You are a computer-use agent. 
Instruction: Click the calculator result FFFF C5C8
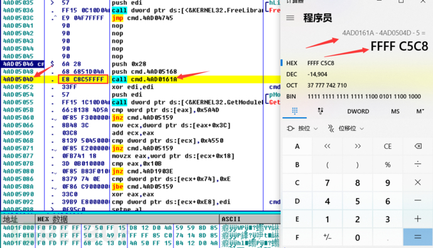pyautogui.click(x=399, y=46)
